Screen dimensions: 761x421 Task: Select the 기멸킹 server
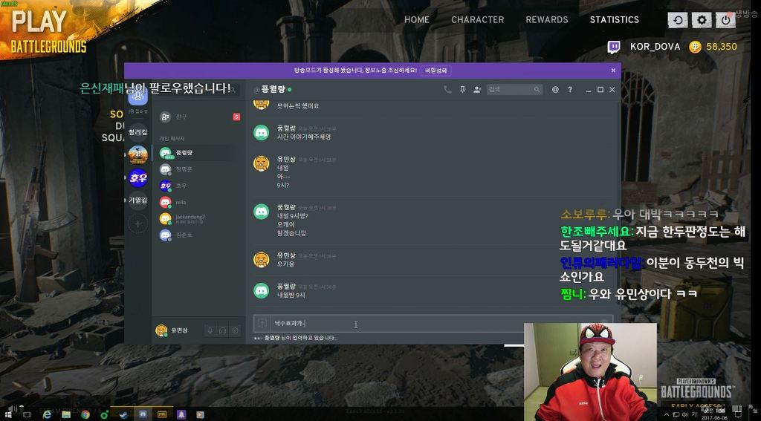pyautogui.click(x=137, y=200)
